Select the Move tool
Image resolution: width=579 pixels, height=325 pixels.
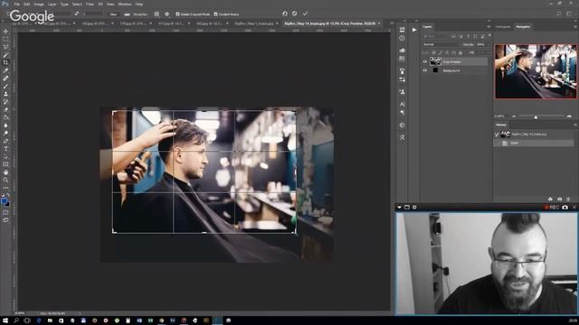tap(5, 32)
